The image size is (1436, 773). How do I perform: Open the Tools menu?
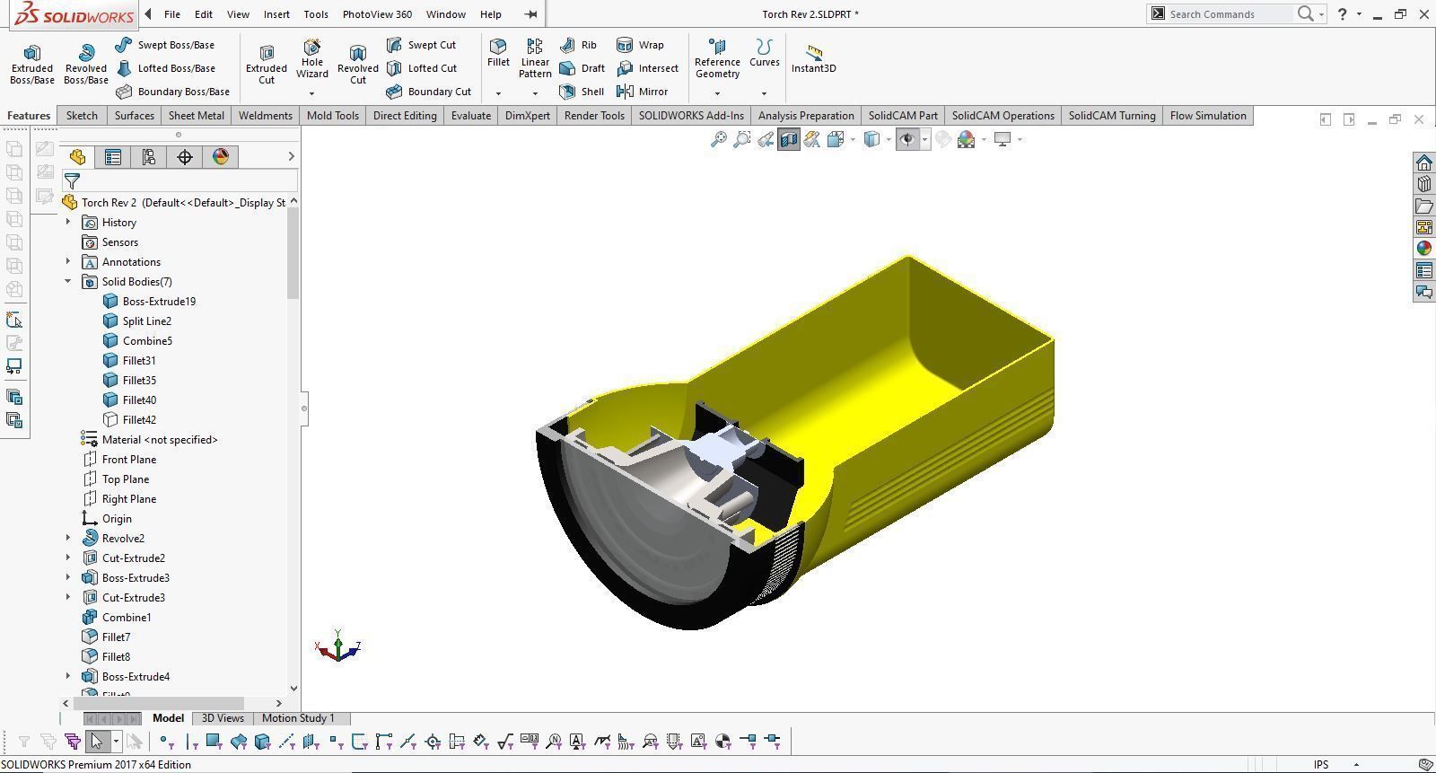point(316,14)
